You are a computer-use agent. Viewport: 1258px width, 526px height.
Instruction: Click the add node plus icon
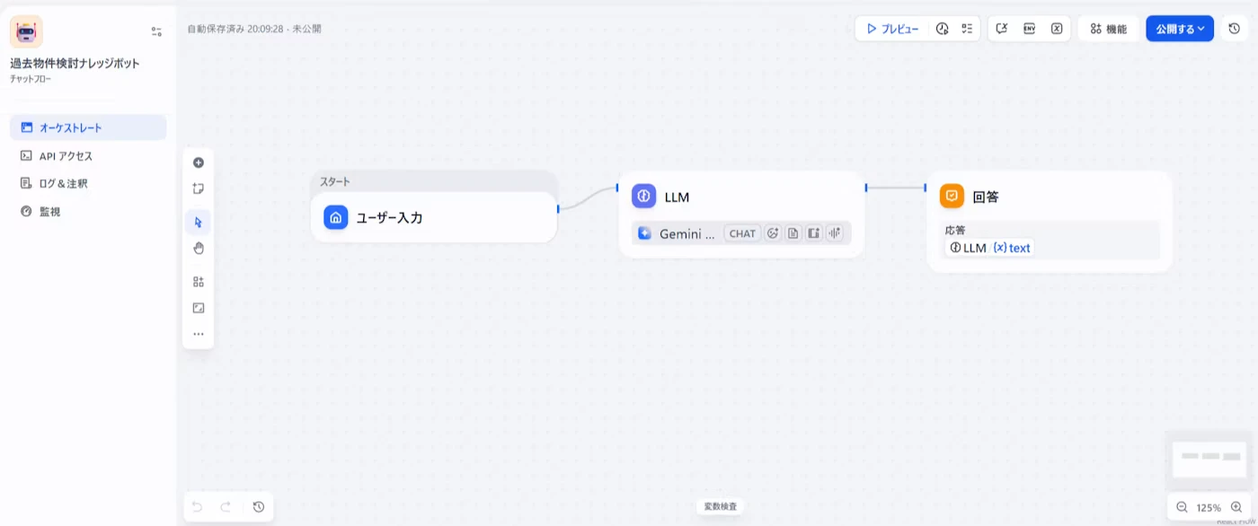[x=199, y=162]
